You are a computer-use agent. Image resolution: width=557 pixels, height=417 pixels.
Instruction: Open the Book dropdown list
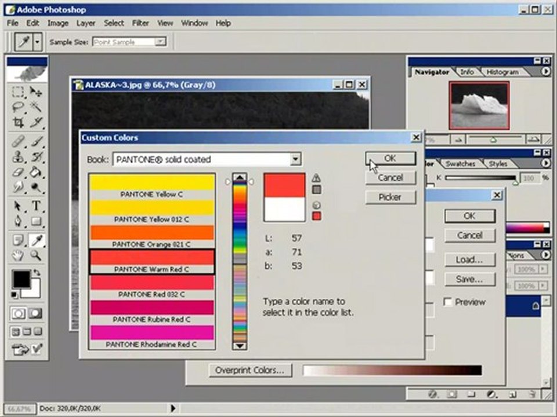(295, 159)
